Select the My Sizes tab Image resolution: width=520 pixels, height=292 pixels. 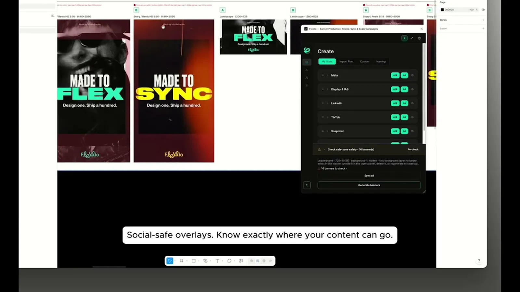327,61
